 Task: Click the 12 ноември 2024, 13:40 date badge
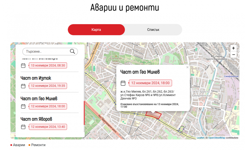click(x=48, y=127)
